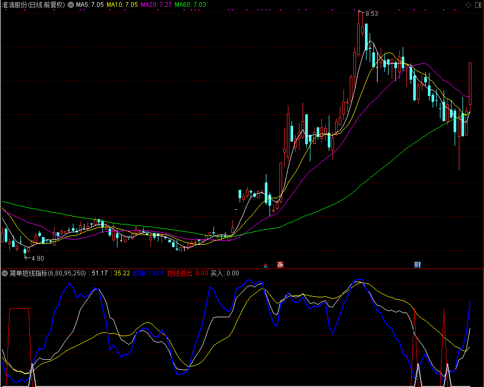Image resolution: width=484 pixels, height=387 pixels.
Task: Click the diamond icon at top right
Action: point(468,4)
